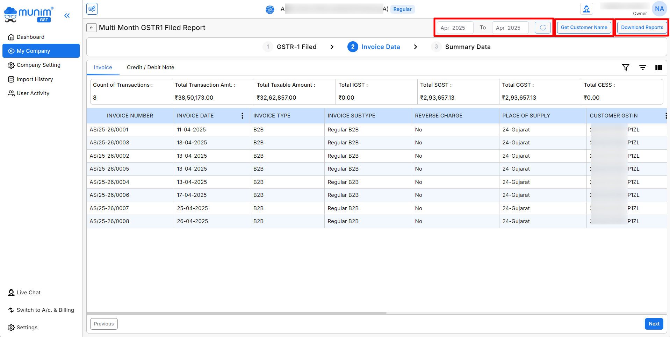This screenshot has width=670, height=337.
Task: Collapse the sidebar with double chevron icon
Action: 67,15
